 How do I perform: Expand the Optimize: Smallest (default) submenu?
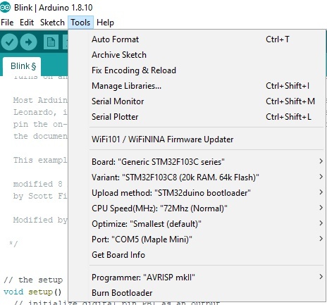click(x=197, y=224)
